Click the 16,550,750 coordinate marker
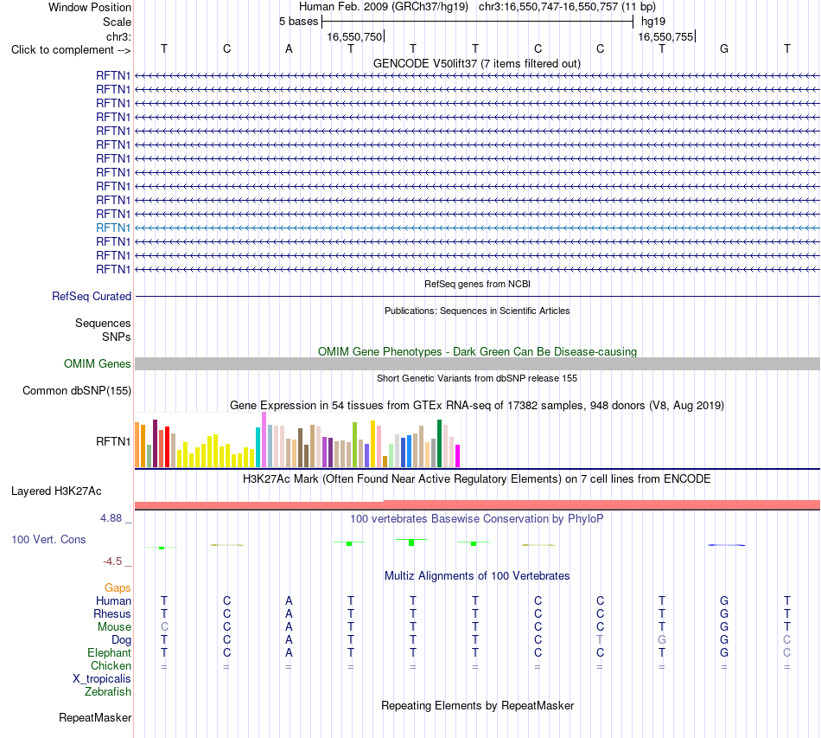Screen dimensions: 821x738 point(354,36)
